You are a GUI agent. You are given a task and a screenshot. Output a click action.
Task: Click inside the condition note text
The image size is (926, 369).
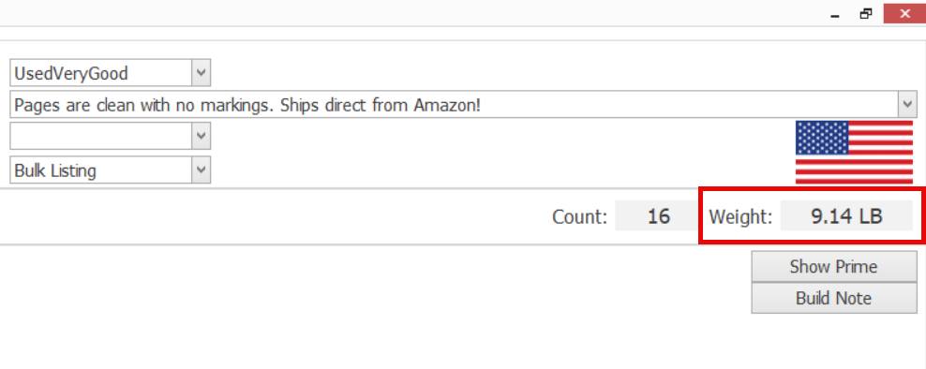(x=247, y=105)
